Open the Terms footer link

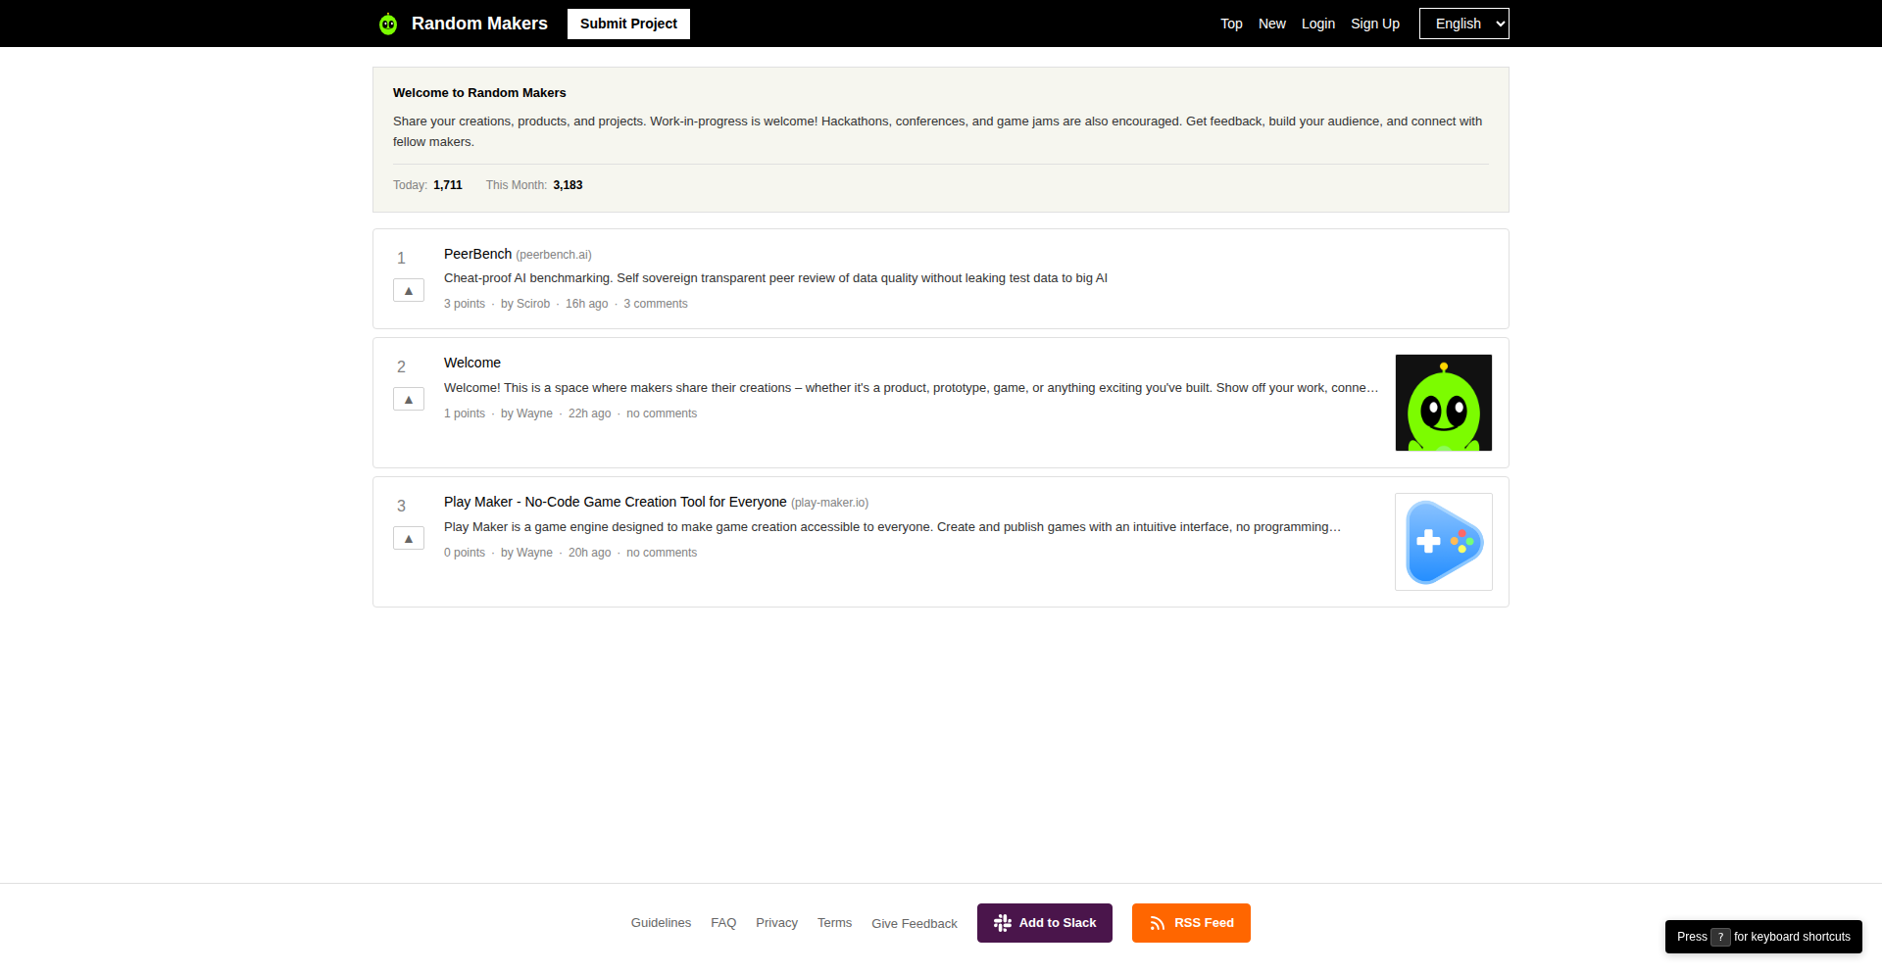(x=834, y=923)
